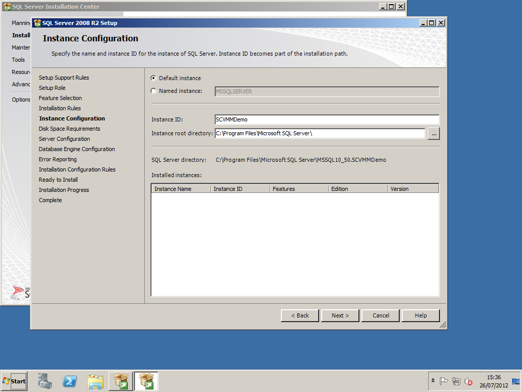This screenshot has height=392, width=522.
Task: Select Server Configuration step
Action: (64, 139)
